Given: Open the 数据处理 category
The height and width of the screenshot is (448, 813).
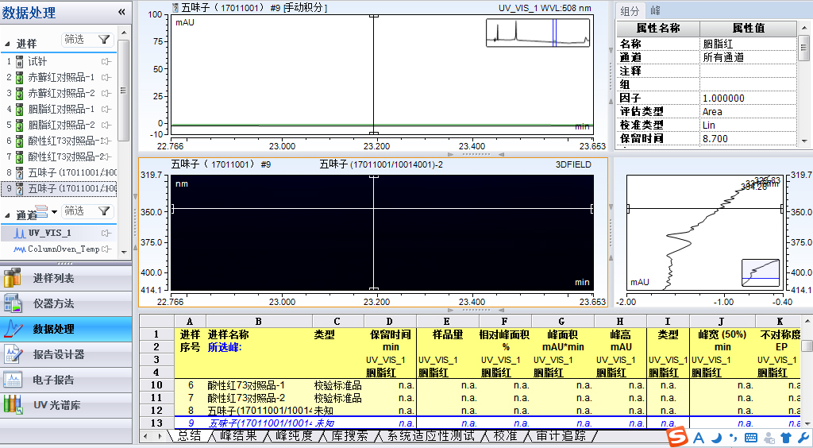Looking at the screenshot, I should point(66,330).
